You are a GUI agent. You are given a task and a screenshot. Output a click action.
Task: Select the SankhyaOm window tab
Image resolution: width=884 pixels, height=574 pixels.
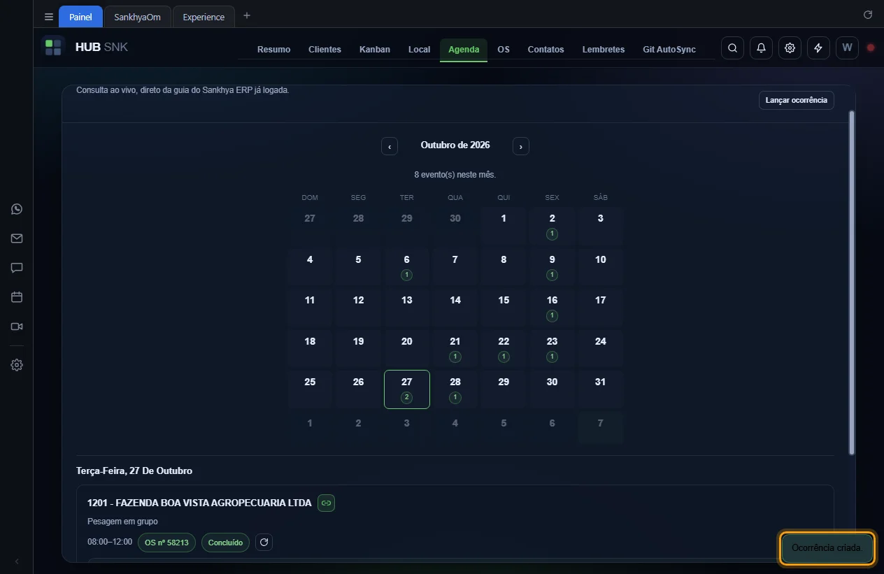click(x=138, y=17)
